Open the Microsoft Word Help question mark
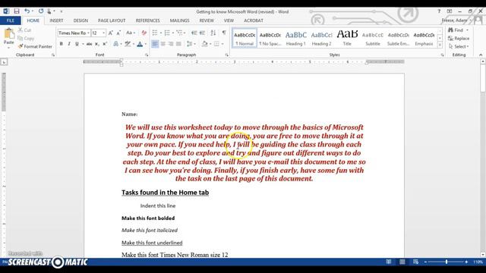This screenshot has height=273, width=486. [x=439, y=11]
